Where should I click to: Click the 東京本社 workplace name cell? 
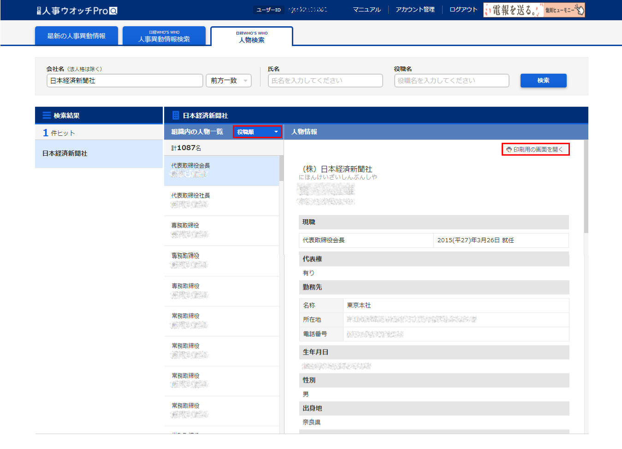456,305
